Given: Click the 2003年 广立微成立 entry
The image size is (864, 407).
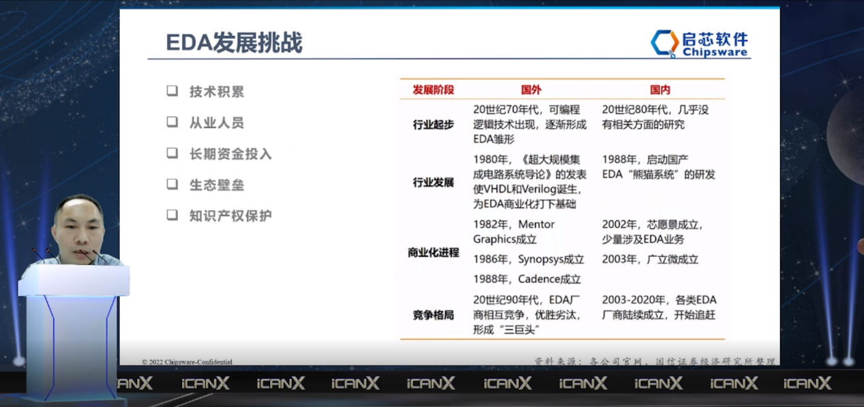Looking at the screenshot, I should [650, 260].
